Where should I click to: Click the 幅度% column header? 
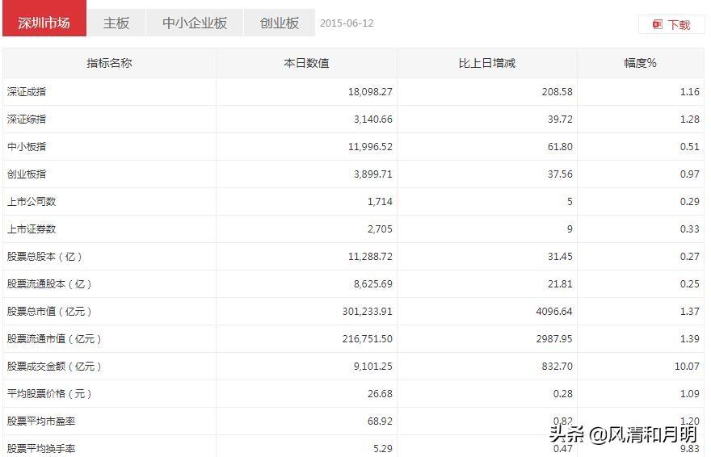tap(640, 63)
